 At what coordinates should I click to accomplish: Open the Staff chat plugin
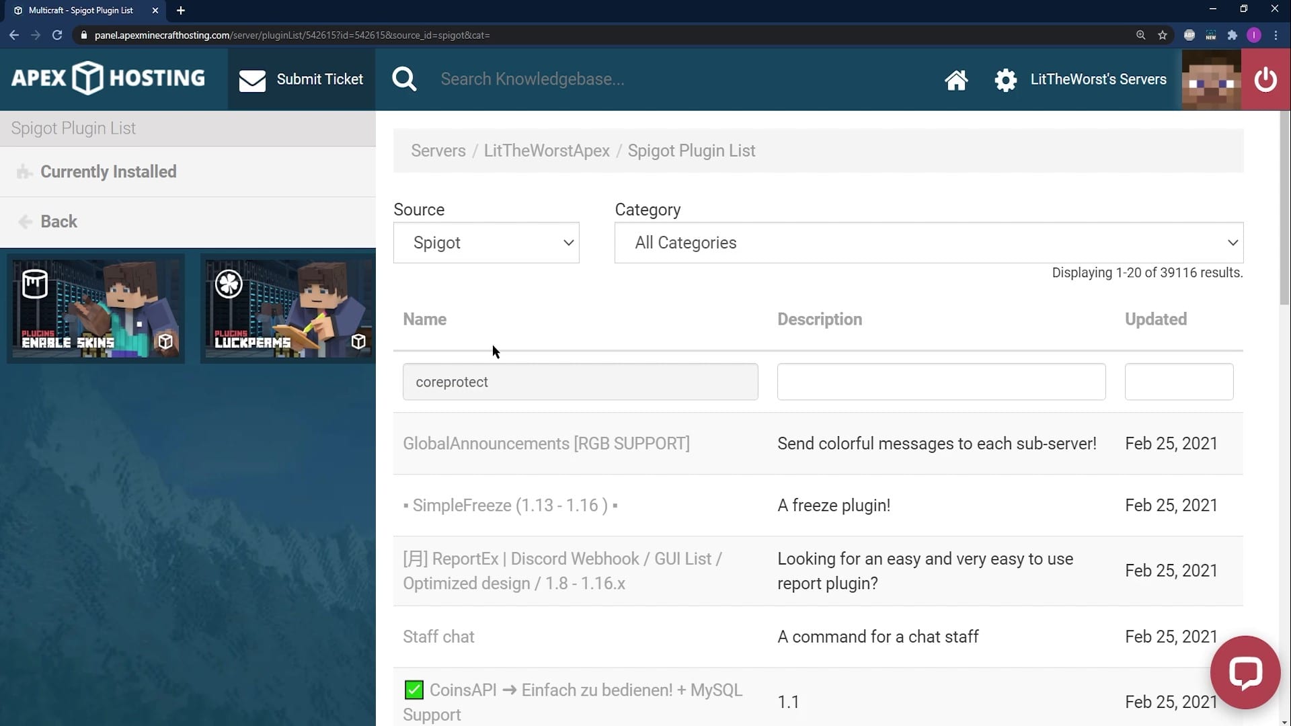click(438, 637)
